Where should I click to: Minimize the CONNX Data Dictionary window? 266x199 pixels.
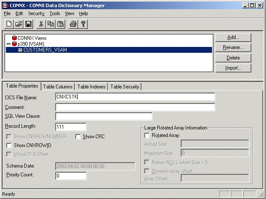point(245,5)
